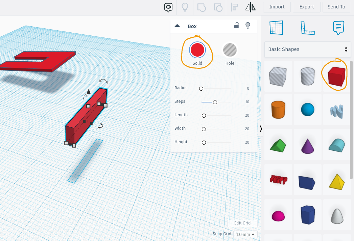Click the Ungroup shapes toolbar icon
The height and width of the screenshot is (241, 354).
[x=218, y=7]
